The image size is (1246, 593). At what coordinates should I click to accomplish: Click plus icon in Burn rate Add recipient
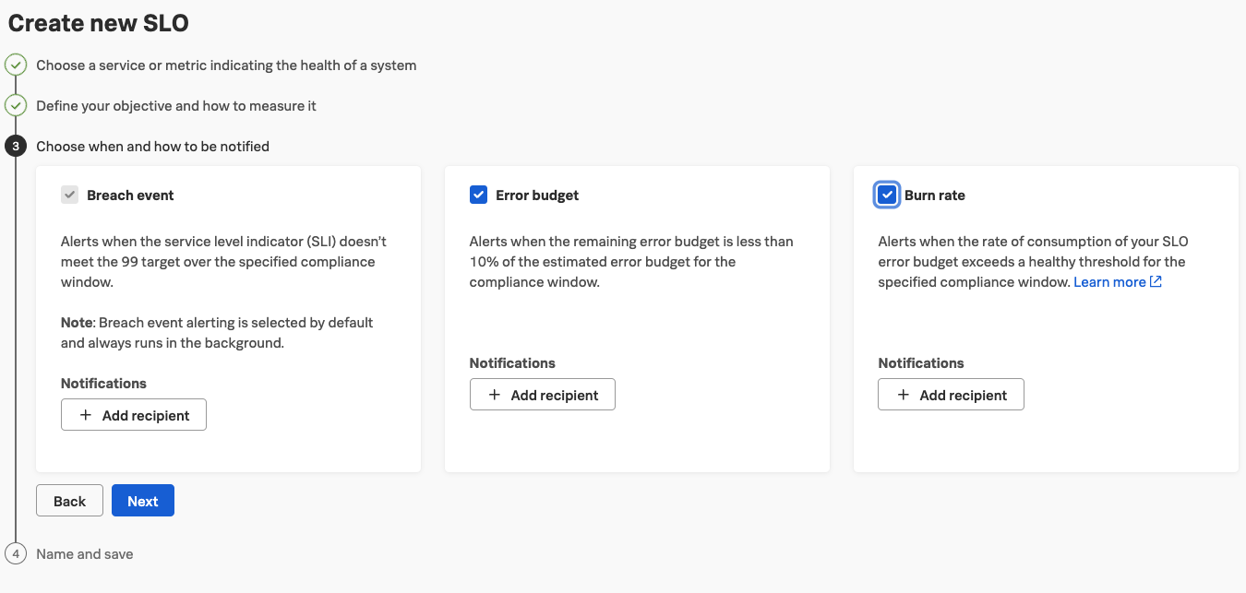click(904, 395)
